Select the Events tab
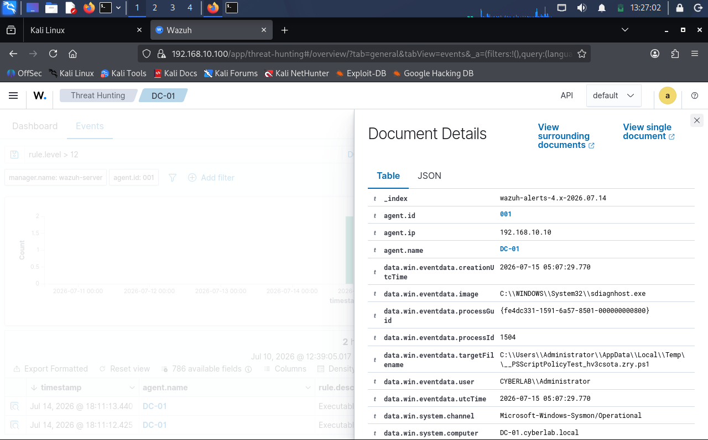This screenshot has width=708, height=440. [x=90, y=126]
